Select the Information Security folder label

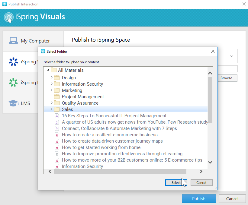point(82,84)
